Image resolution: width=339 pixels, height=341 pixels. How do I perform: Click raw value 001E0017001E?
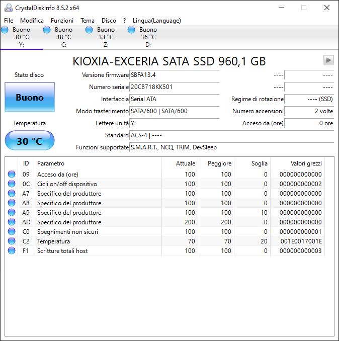(301, 241)
